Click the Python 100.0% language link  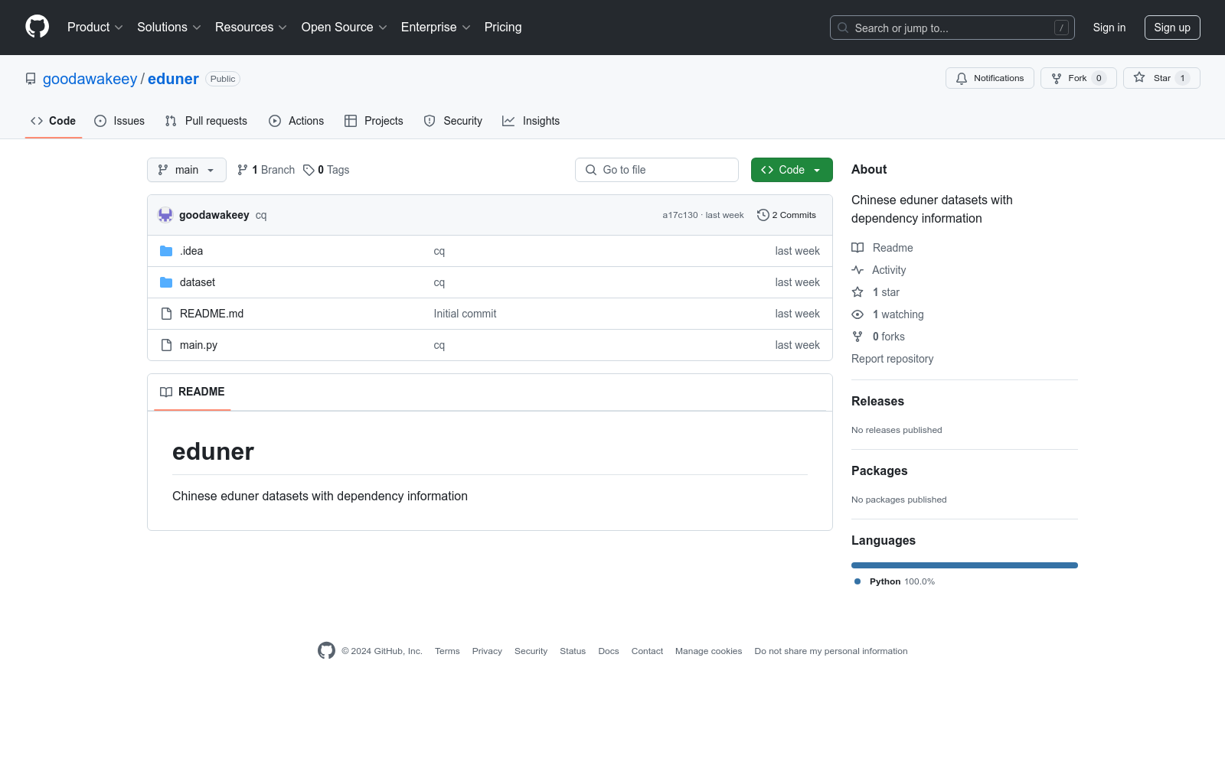coord(894,581)
